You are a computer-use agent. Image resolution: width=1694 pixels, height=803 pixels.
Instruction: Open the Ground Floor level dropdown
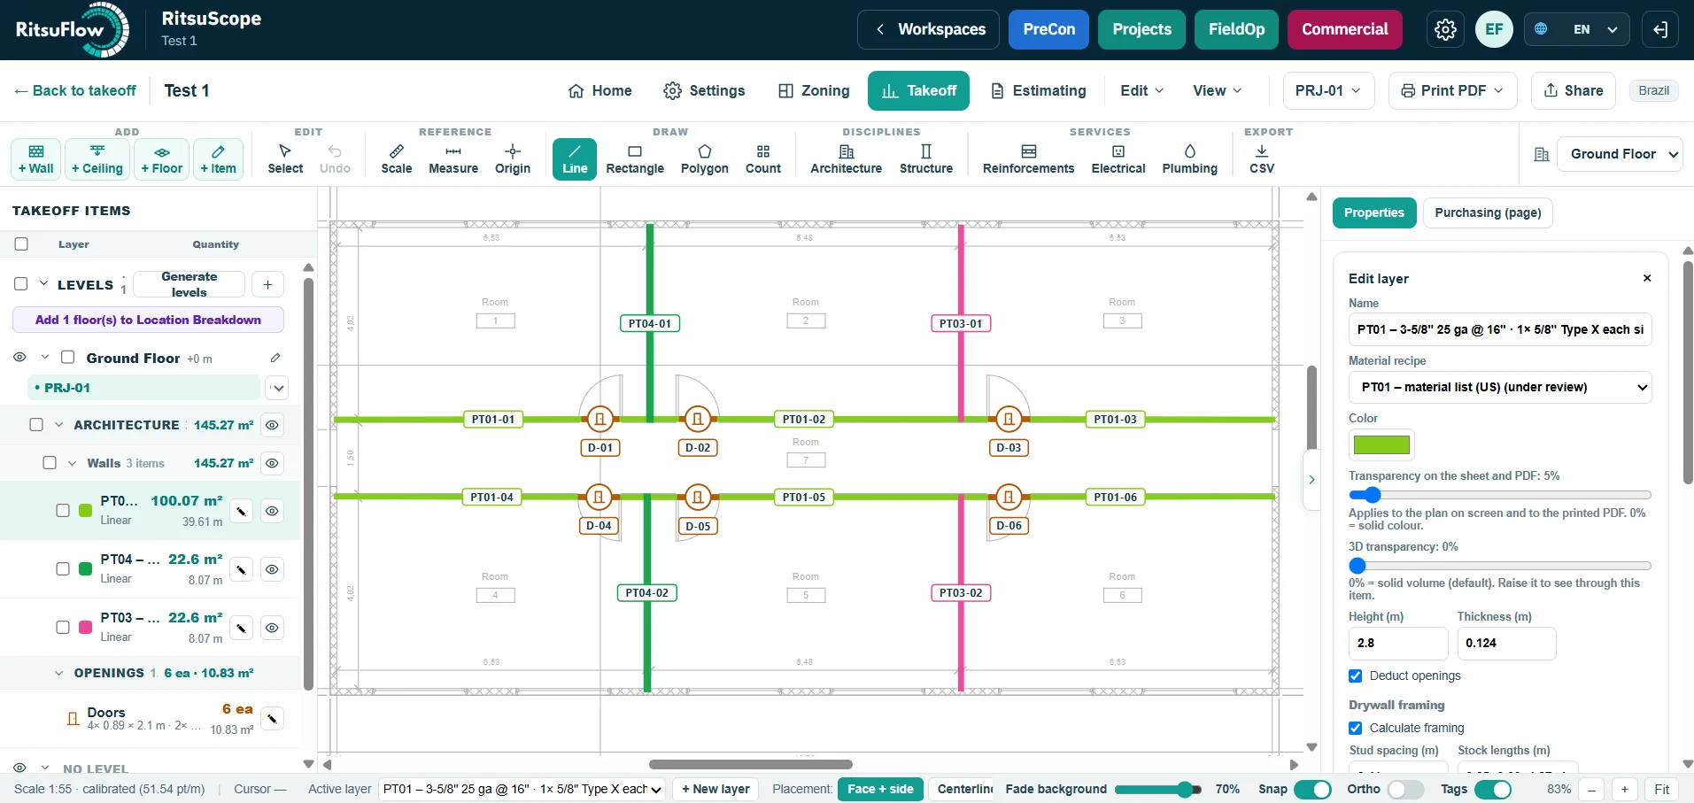click(x=1620, y=154)
